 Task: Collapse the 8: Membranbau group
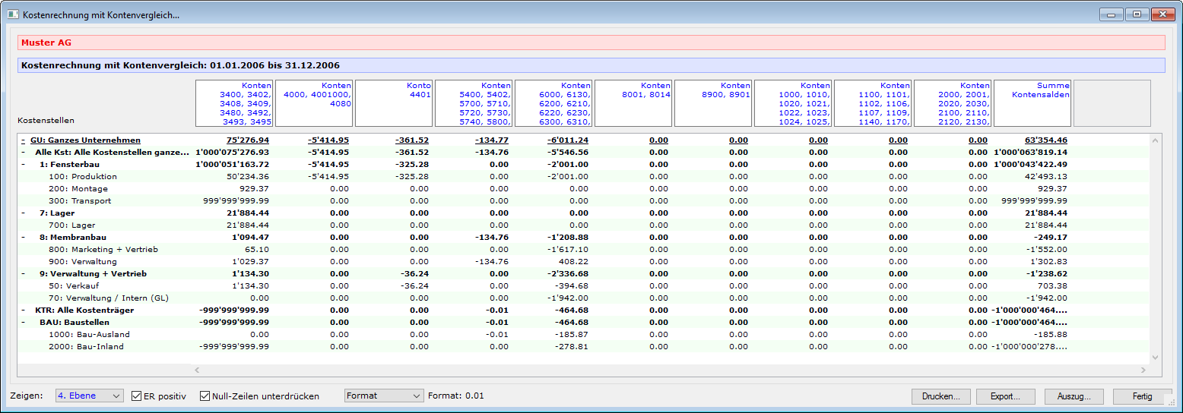tap(23, 238)
